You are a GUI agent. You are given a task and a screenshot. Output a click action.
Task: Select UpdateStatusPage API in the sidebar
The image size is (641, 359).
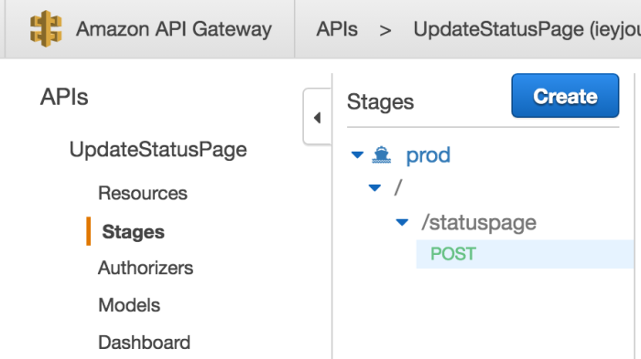coord(158,149)
